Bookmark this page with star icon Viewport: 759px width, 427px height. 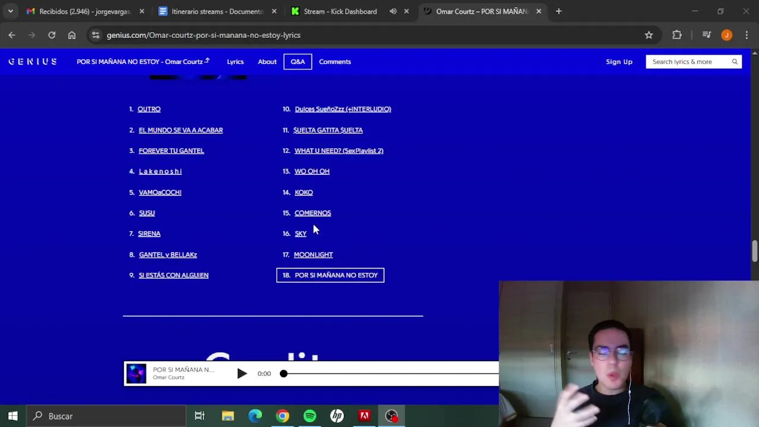[649, 35]
